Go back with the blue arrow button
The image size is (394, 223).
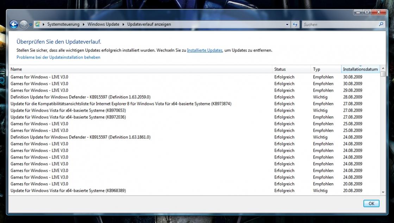[14, 24]
